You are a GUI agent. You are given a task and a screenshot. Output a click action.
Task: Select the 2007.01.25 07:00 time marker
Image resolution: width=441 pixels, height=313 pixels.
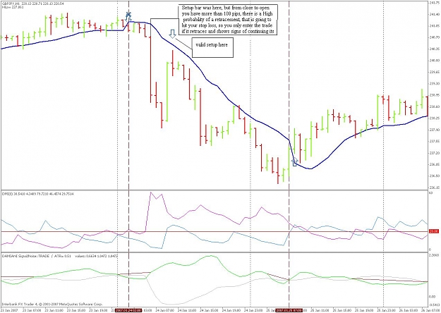coord(289,310)
